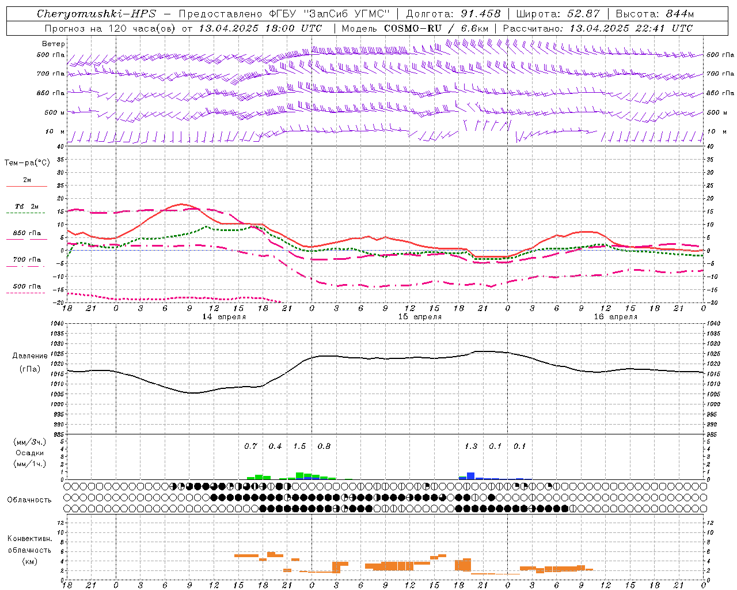Select the 'Модель COSMO-RU / 6.6км' model label

415,28
